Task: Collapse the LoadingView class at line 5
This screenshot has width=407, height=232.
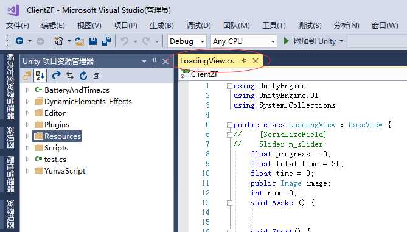Action: pyautogui.click(x=229, y=125)
